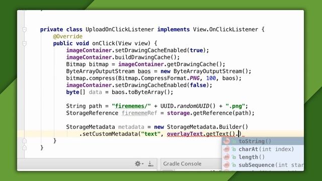Click the "text" string literal
The height and width of the screenshot is (181, 322).
[151, 134]
